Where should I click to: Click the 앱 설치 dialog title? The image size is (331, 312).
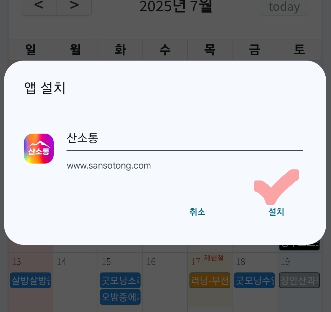coord(45,88)
